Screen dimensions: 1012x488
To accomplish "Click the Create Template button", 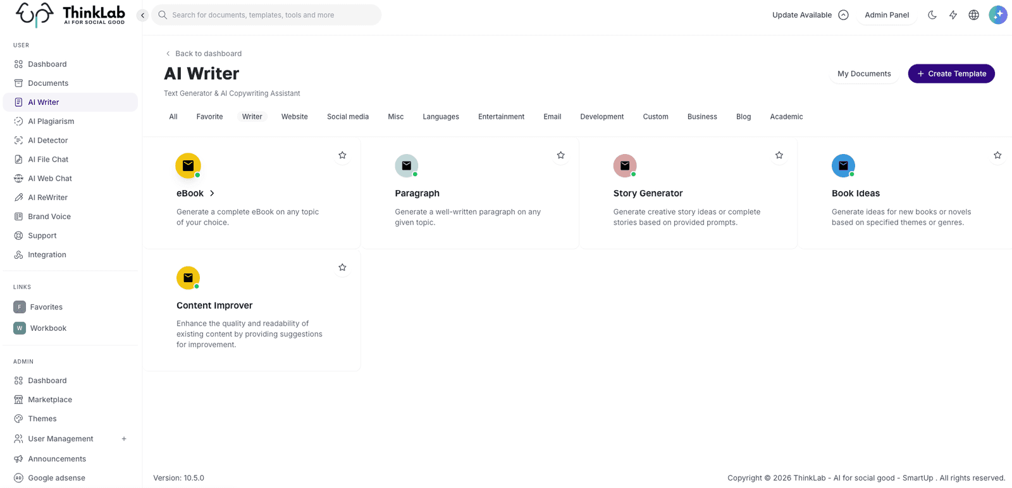I will 951,74.
